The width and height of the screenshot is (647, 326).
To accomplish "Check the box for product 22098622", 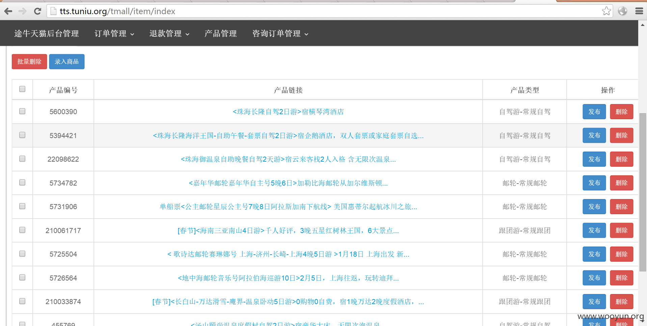I will click(22, 159).
